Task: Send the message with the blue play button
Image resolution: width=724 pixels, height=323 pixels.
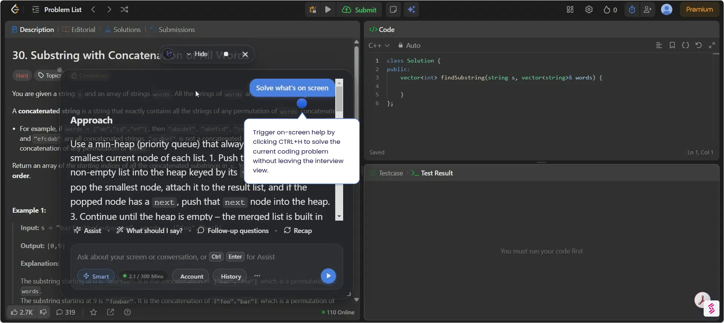Action: (x=328, y=276)
